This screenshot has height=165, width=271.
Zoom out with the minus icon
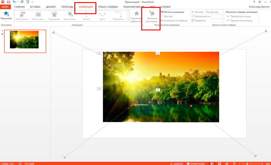click(x=240, y=164)
